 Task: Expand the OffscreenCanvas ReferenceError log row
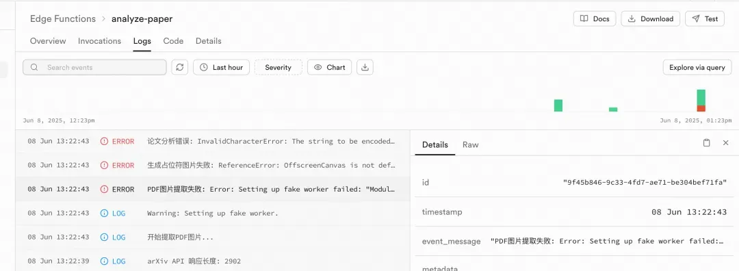213,166
